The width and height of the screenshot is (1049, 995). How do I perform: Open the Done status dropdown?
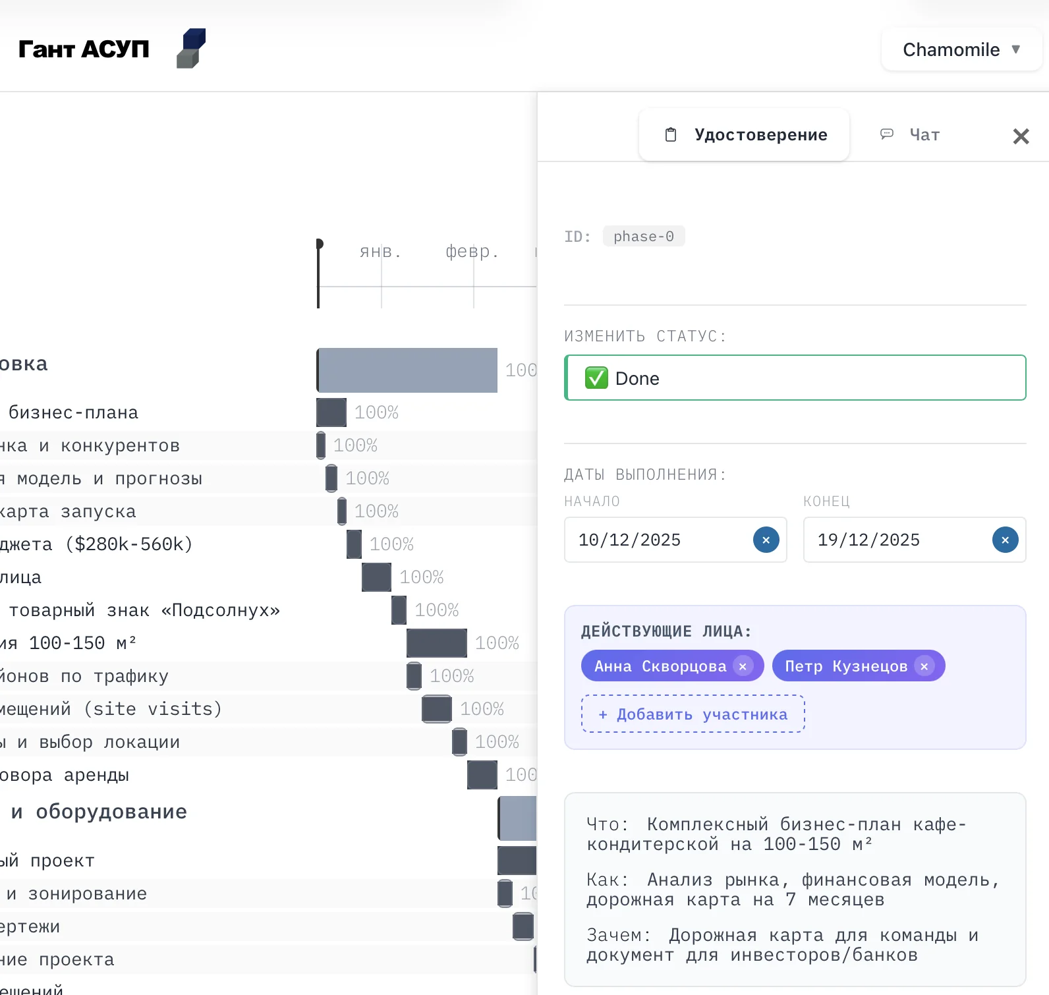(795, 378)
